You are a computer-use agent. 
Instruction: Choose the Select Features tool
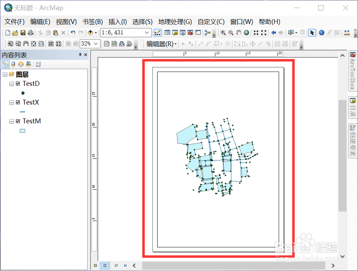point(291,33)
